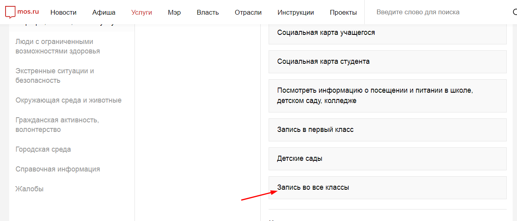Open the Инструкции menu item
This screenshot has height=221, width=517.
pos(296,12)
